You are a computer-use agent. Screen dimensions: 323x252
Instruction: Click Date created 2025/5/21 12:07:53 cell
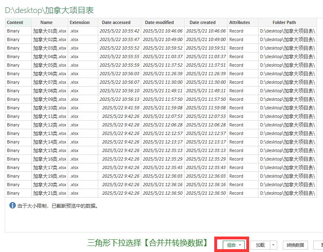[206, 116]
